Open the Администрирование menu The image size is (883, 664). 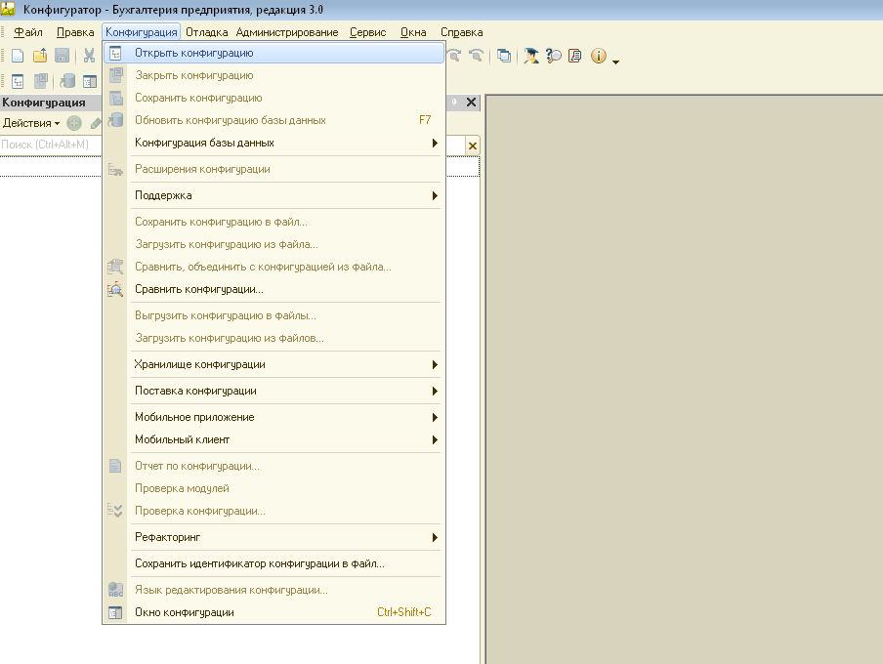(x=287, y=32)
